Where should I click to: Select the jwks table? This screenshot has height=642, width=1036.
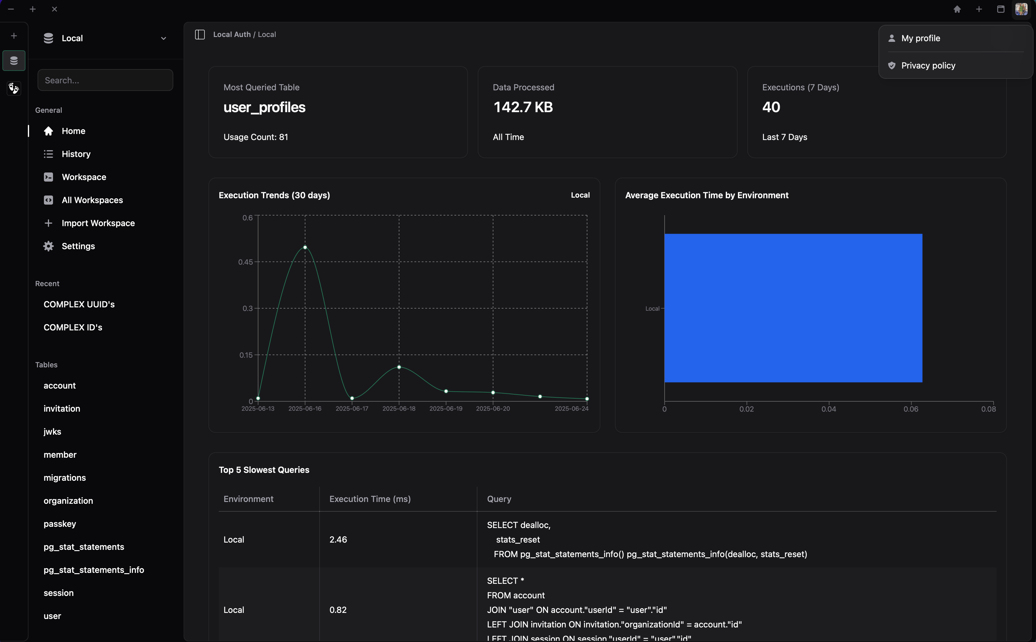[x=52, y=432]
